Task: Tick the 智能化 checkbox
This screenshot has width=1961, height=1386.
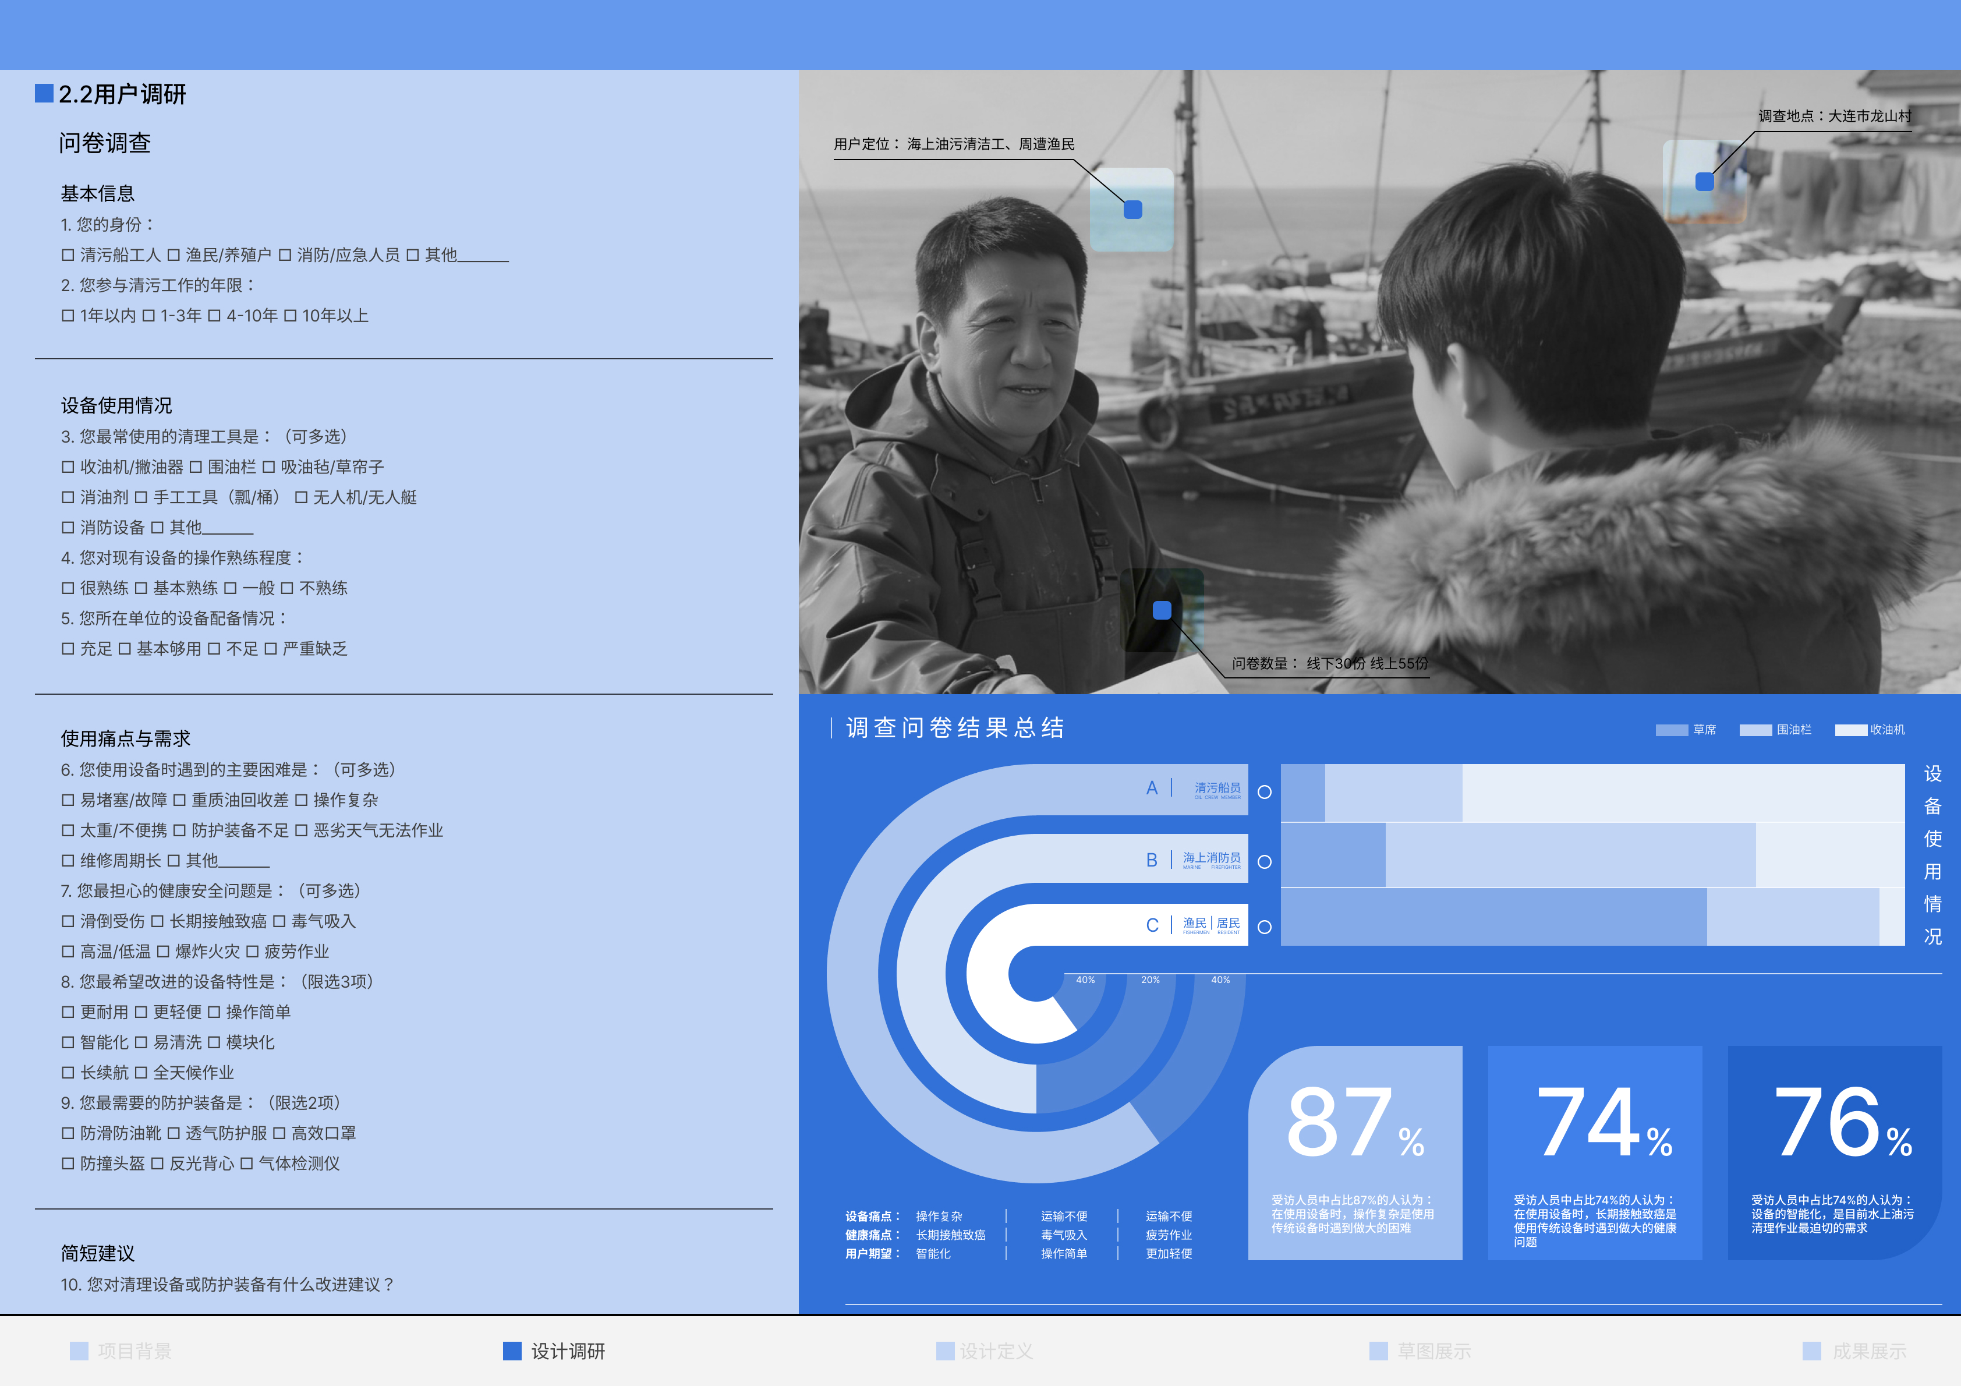Action: [x=68, y=1042]
